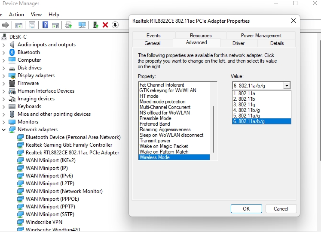This screenshot has height=232, width=321.
Task: Click the forward arrow toolbar icon
Action: (6, 25)
